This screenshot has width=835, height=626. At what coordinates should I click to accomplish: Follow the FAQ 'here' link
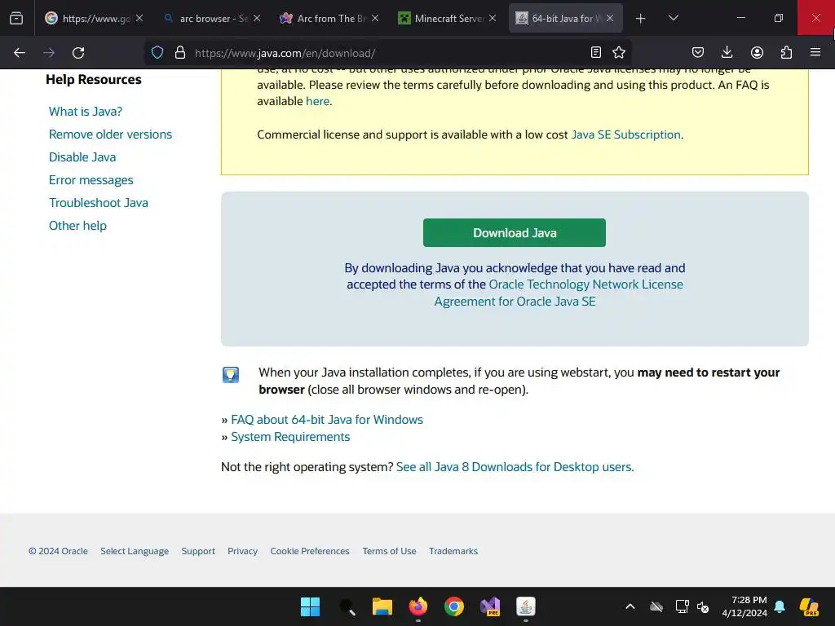(317, 101)
